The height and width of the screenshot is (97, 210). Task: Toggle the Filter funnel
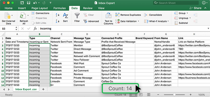coord(77,18)
